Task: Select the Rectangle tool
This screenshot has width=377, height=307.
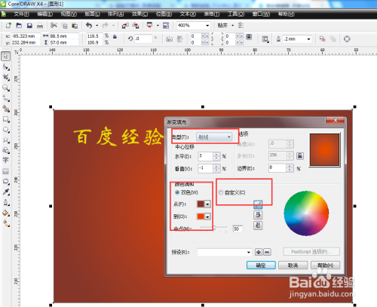Action: coord(6,119)
